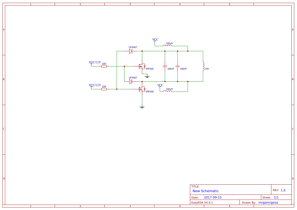
Task: Select the New Schematic title text
Action: coord(205,191)
